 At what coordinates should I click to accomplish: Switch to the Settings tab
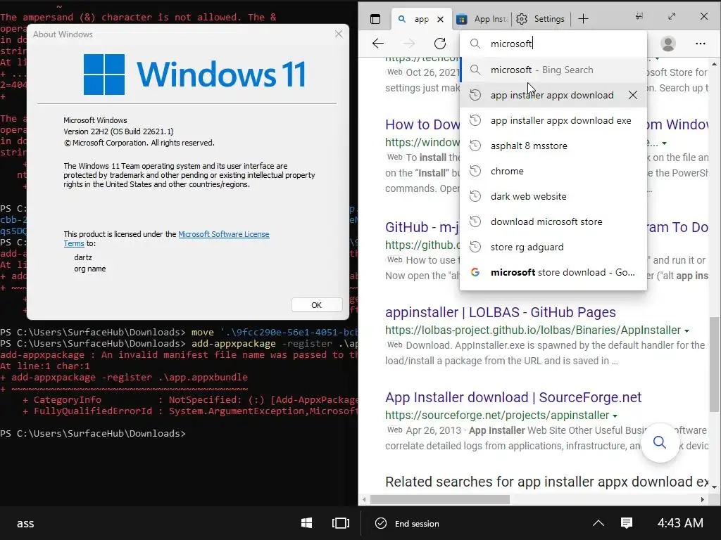tap(541, 19)
